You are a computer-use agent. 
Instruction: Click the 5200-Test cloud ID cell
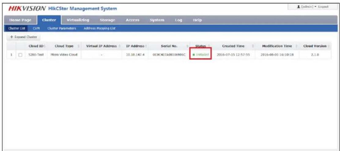(x=36, y=55)
